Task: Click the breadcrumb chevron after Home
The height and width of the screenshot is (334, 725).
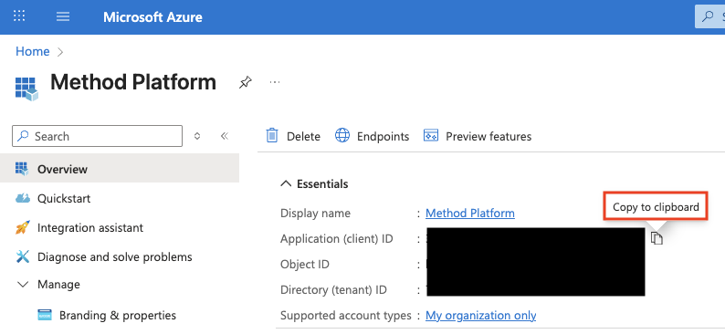Action: click(x=59, y=52)
